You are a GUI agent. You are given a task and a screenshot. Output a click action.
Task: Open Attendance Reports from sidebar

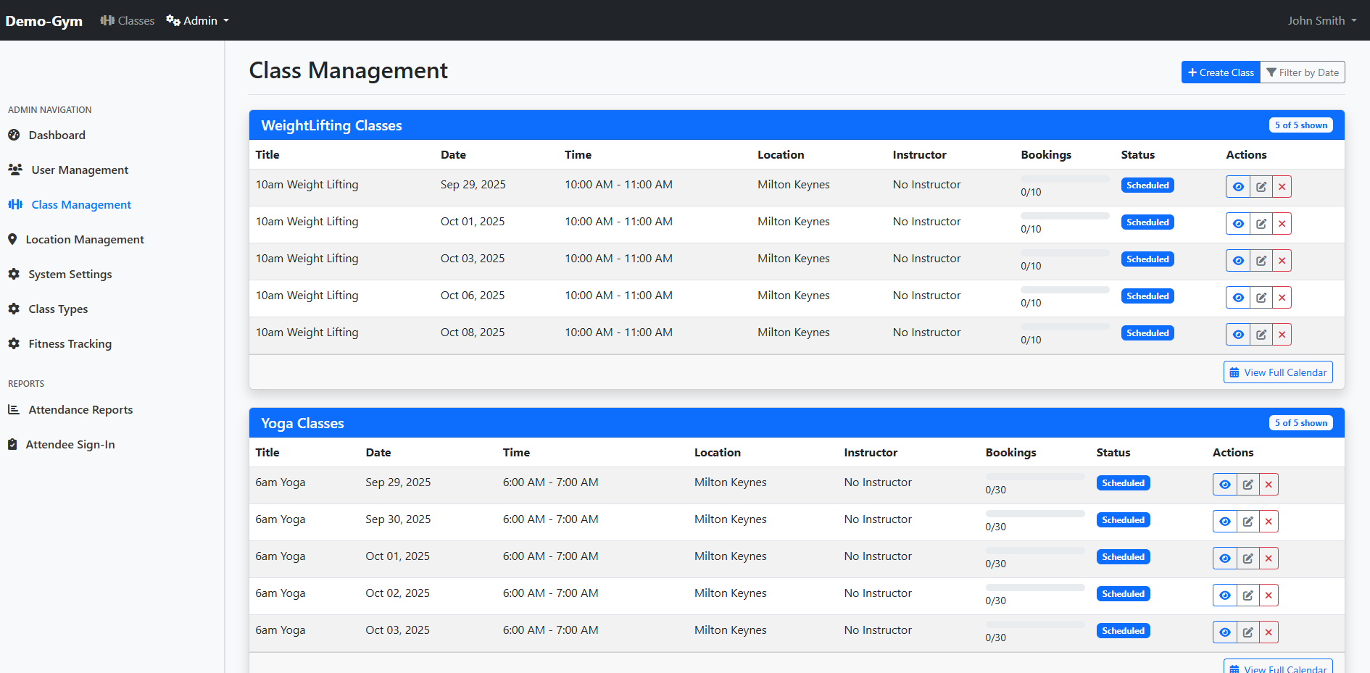tap(80, 409)
